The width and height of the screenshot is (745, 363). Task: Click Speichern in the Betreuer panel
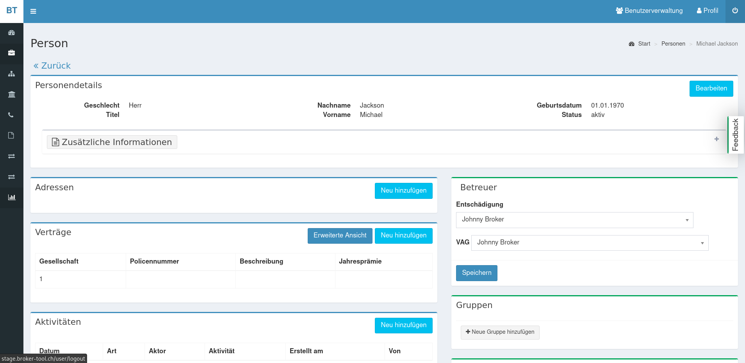(x=476, y=273)
